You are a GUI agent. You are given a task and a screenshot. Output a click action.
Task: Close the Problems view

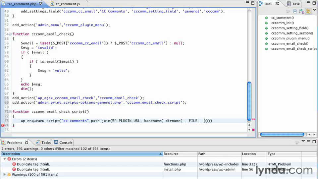[26, 142]
